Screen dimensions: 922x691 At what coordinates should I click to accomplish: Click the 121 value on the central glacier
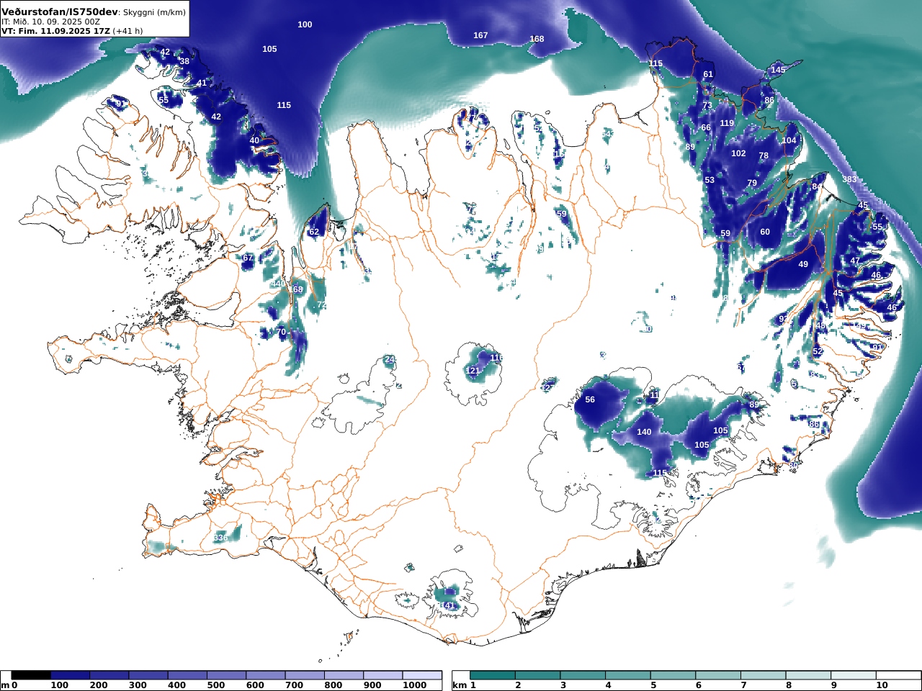[473, 371]
